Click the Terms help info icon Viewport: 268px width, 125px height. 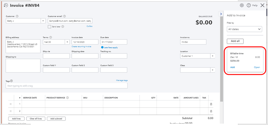click(x=51, y=37)
